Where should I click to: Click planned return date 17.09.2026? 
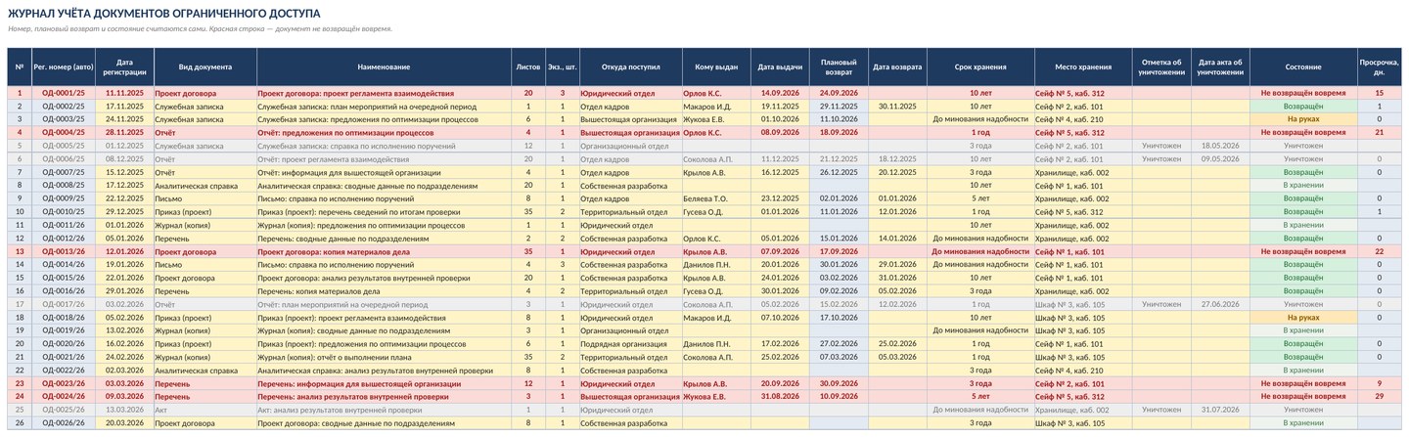click(x=839, y=251)
